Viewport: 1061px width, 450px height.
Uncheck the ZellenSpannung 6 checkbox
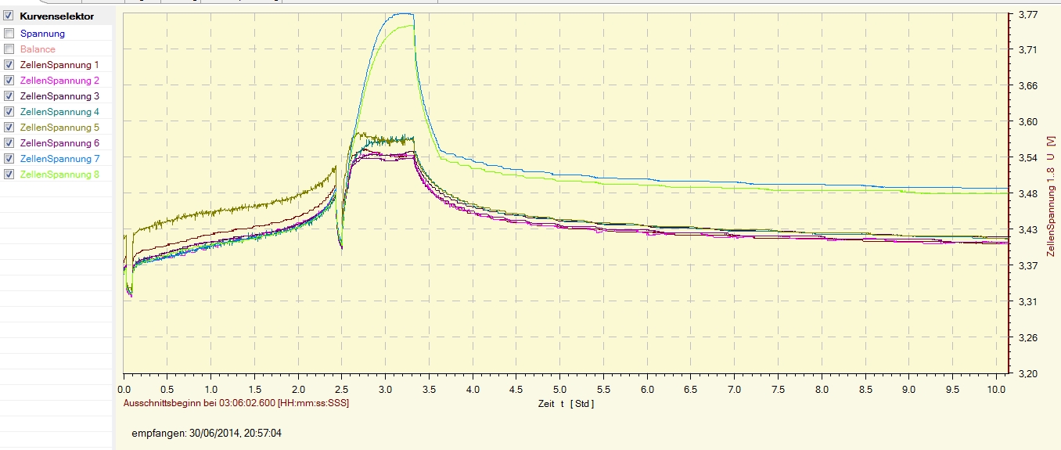pyautogui.click(x=9, y=143)
